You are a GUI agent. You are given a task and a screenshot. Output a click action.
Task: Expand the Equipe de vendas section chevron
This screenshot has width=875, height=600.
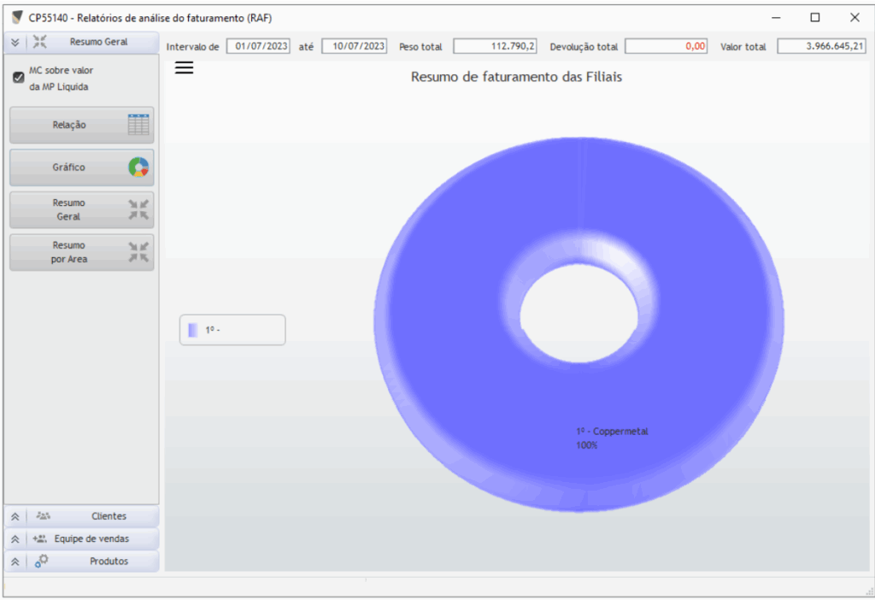pyautogui.click(x=15, y=539)
